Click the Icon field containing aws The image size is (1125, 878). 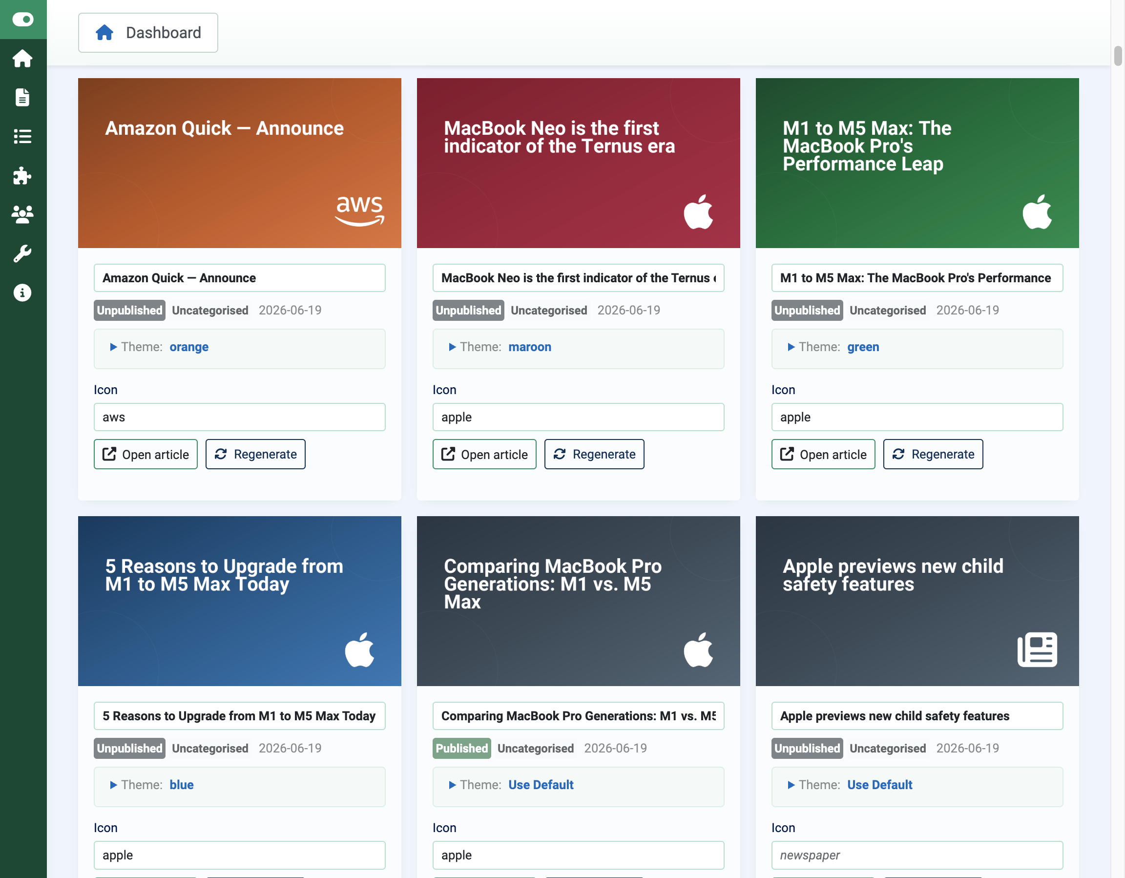click(x=240, y=417)
